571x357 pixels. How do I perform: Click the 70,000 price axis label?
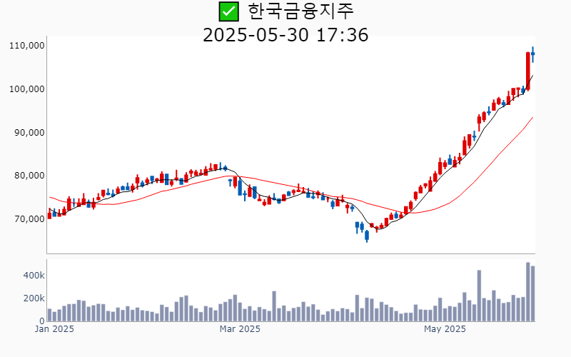click(x=29, y=218)
